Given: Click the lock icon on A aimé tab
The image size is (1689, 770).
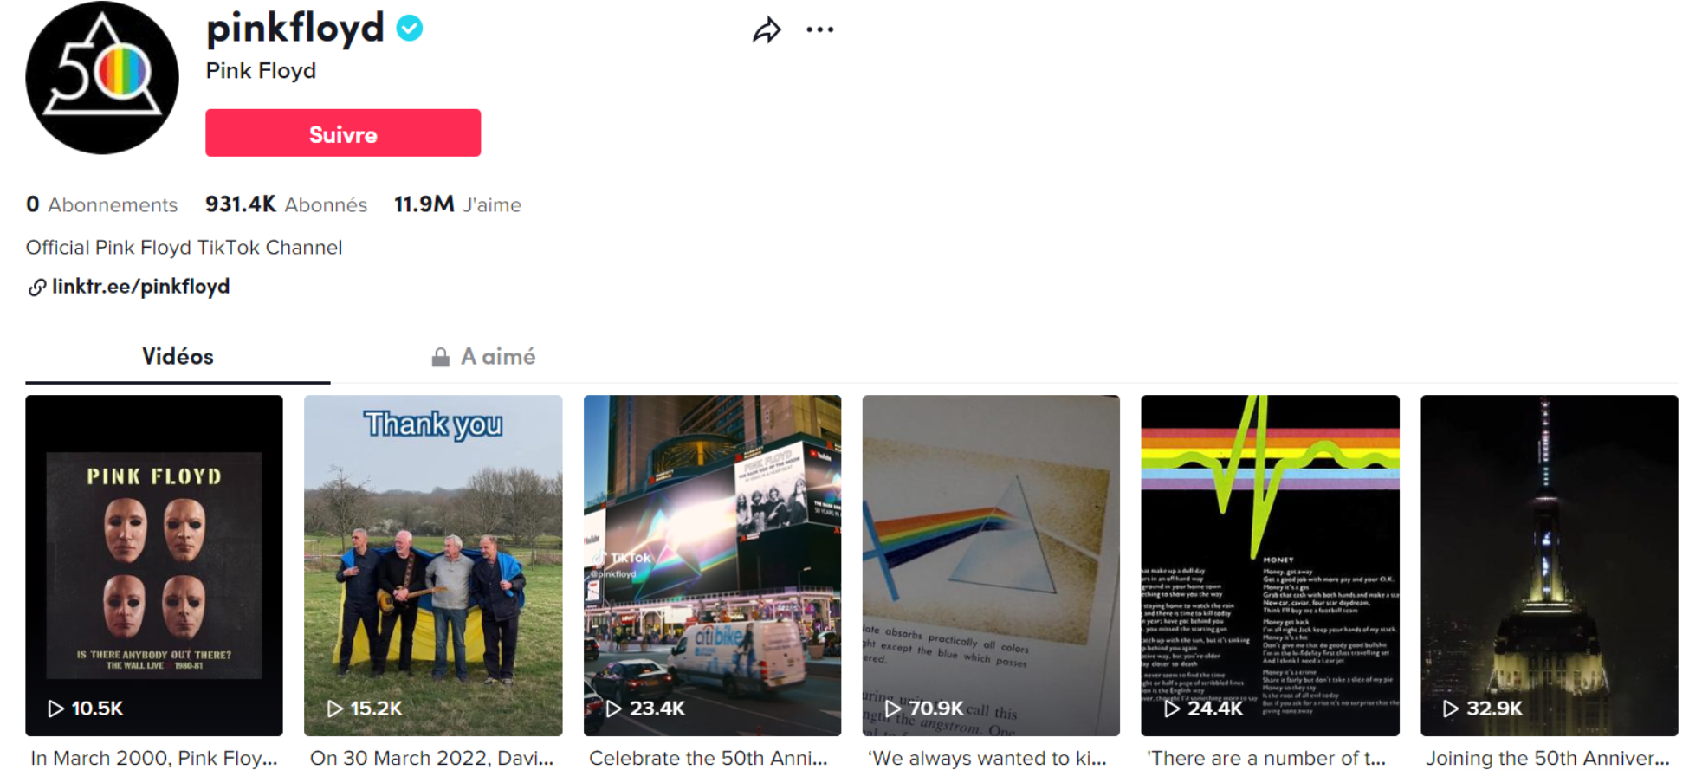Looking at the screenshot, I should (441, 357).
